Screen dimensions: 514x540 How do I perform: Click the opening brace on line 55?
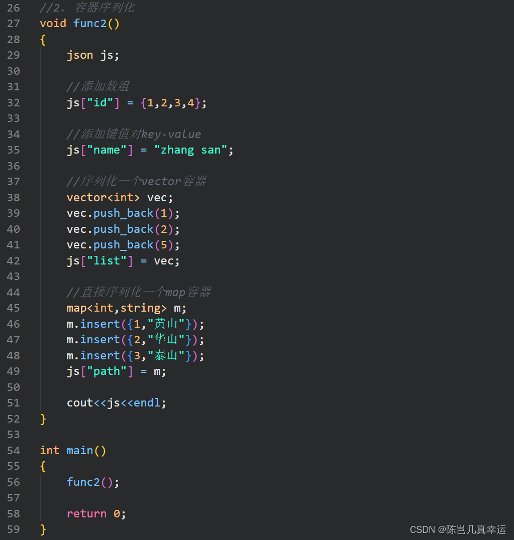[43, 466]
